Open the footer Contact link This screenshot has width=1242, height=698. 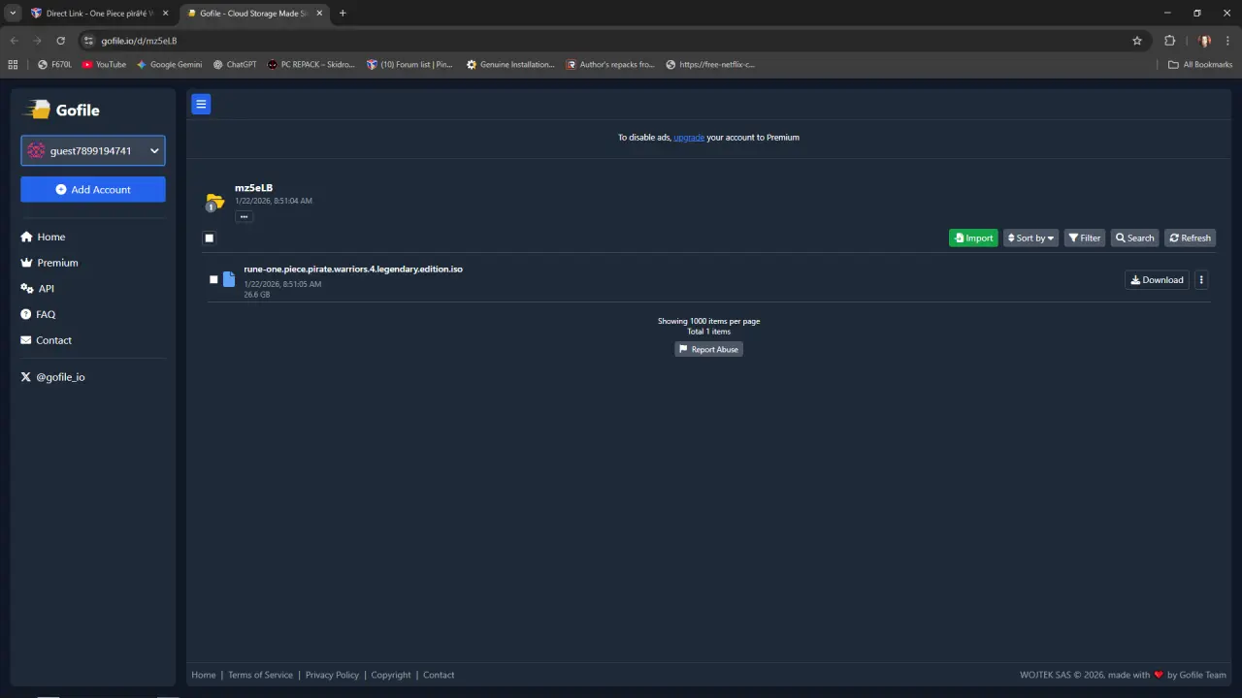[x=439, y=675]
